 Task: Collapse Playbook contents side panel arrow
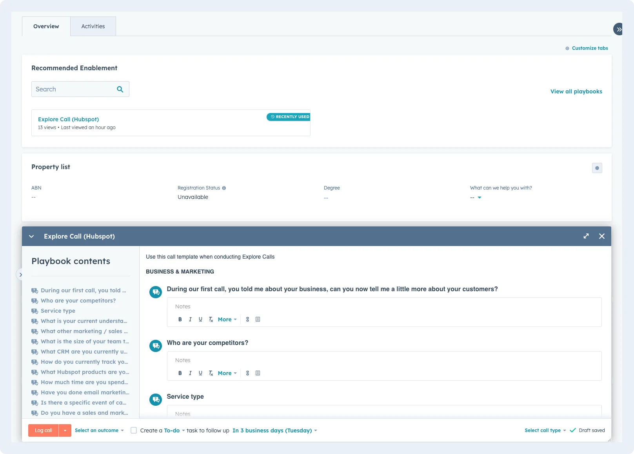coord(20,275)
